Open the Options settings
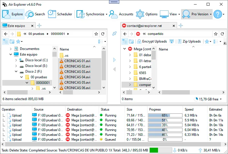This screenshot has height=154, width=228. coord(147,14)
